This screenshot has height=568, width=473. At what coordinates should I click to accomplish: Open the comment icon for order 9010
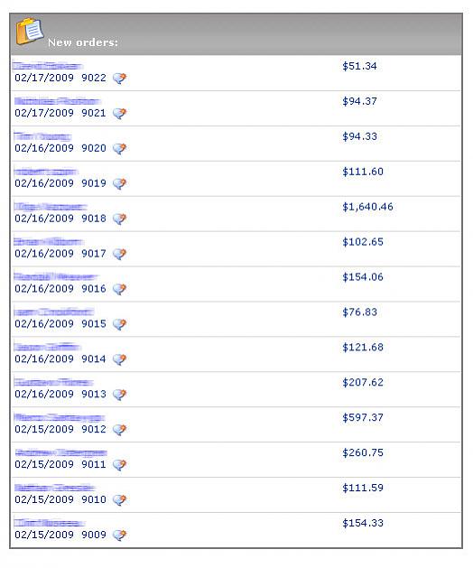(119, 499)
